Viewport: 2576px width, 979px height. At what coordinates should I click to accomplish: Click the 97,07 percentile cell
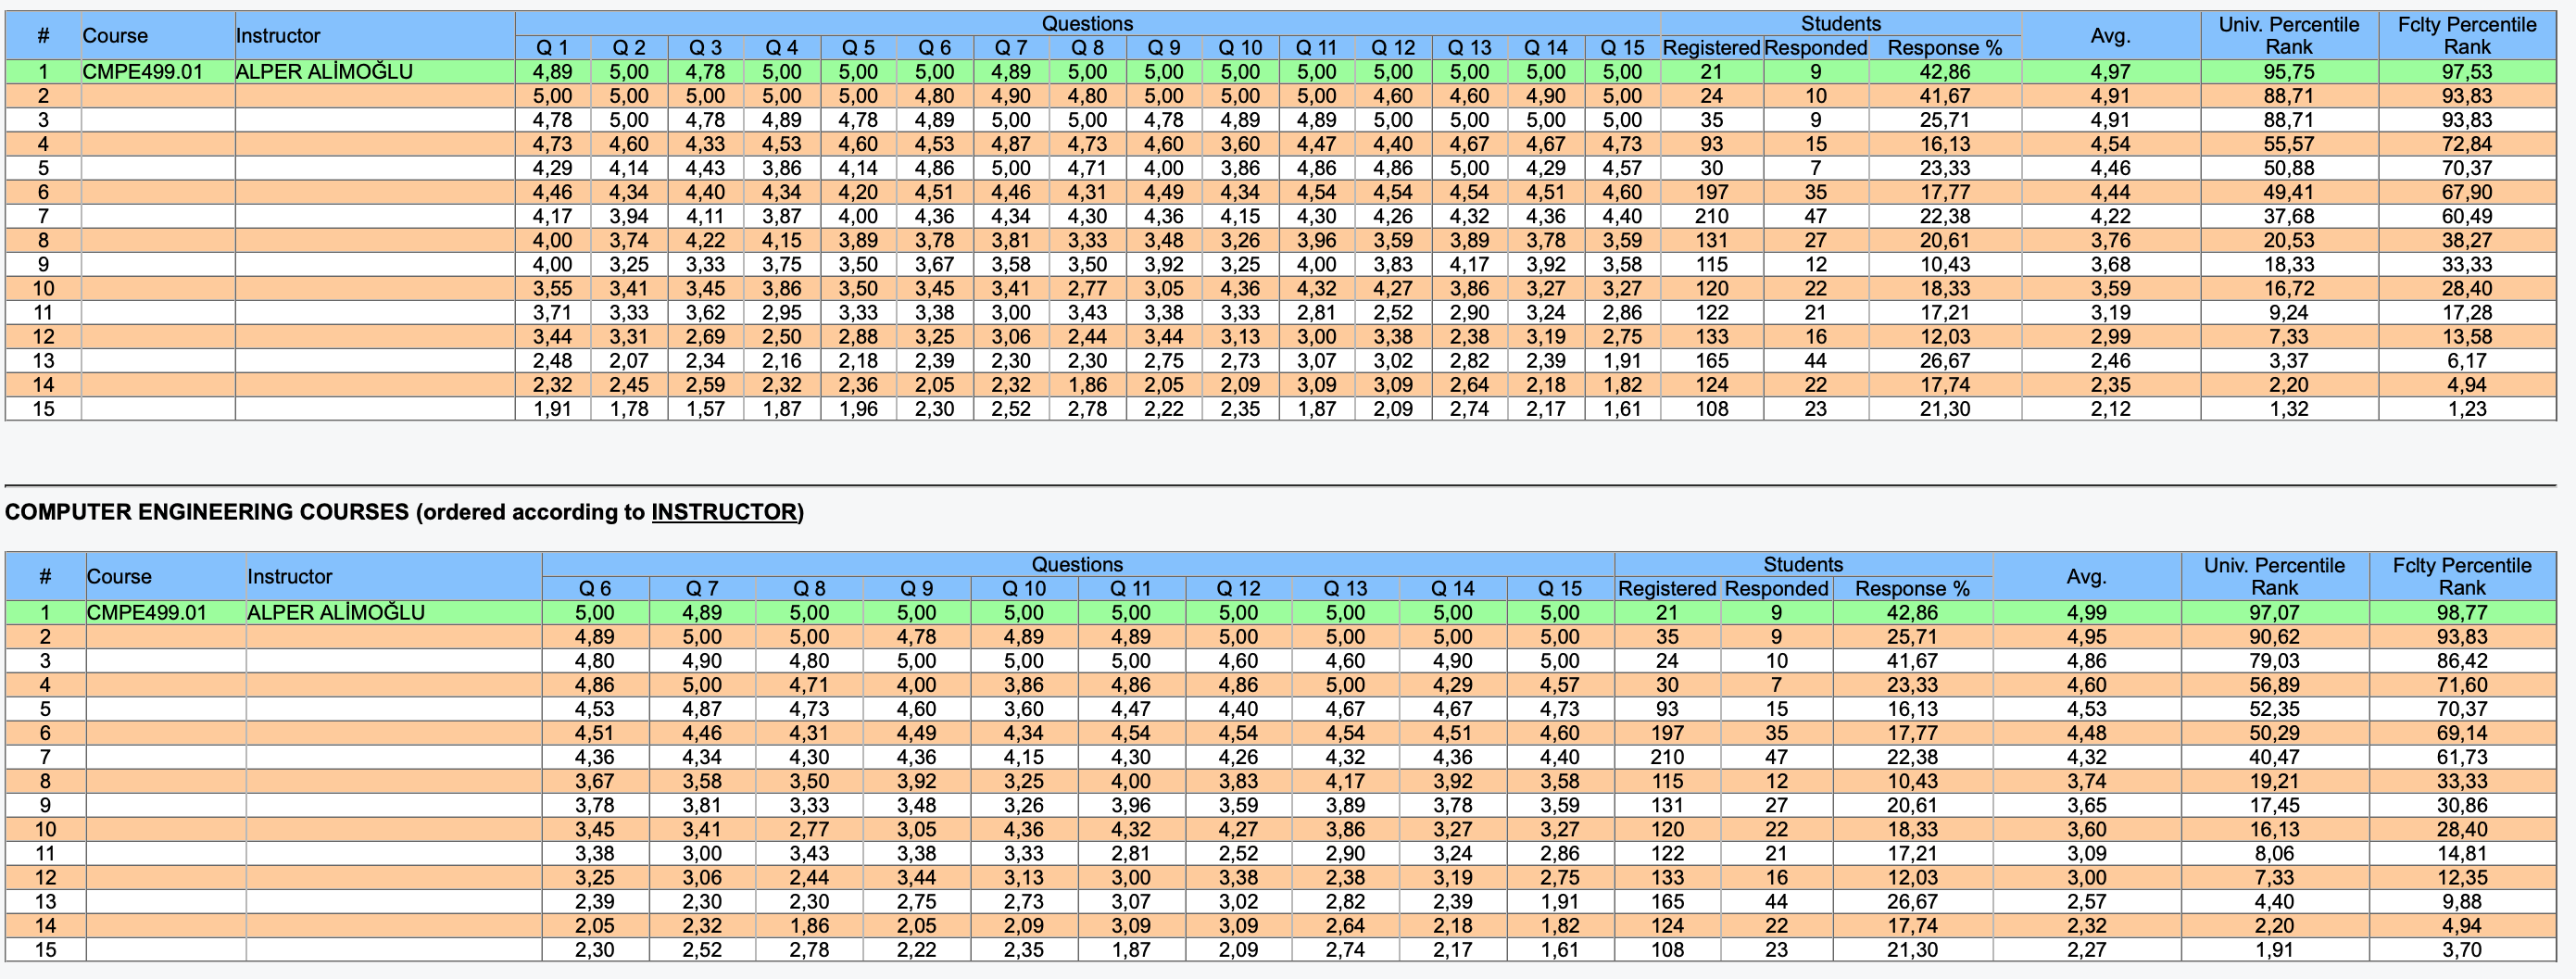pyautogui.click(x=2274, y=612)
